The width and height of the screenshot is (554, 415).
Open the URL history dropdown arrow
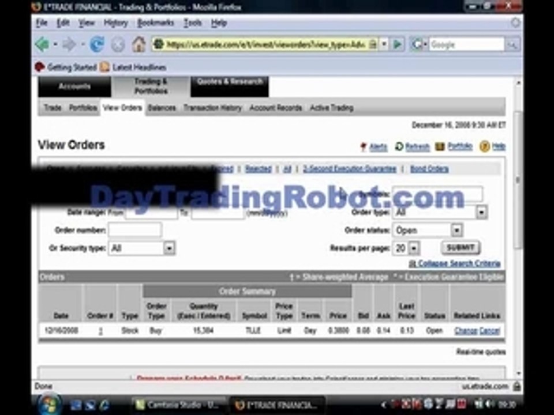pos(384,44)
